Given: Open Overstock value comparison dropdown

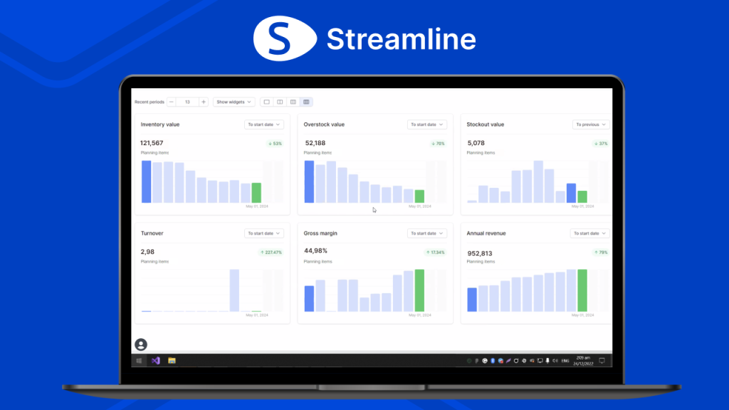Looking at the screenshot, I should tap(427, 125).
